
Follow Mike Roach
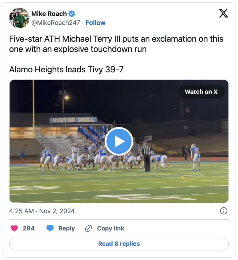point(95,23)
